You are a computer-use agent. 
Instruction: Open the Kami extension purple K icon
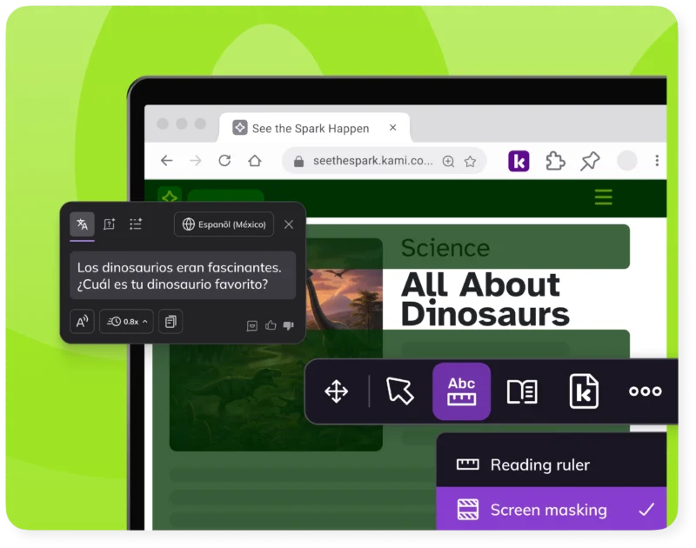pos(519,161)
